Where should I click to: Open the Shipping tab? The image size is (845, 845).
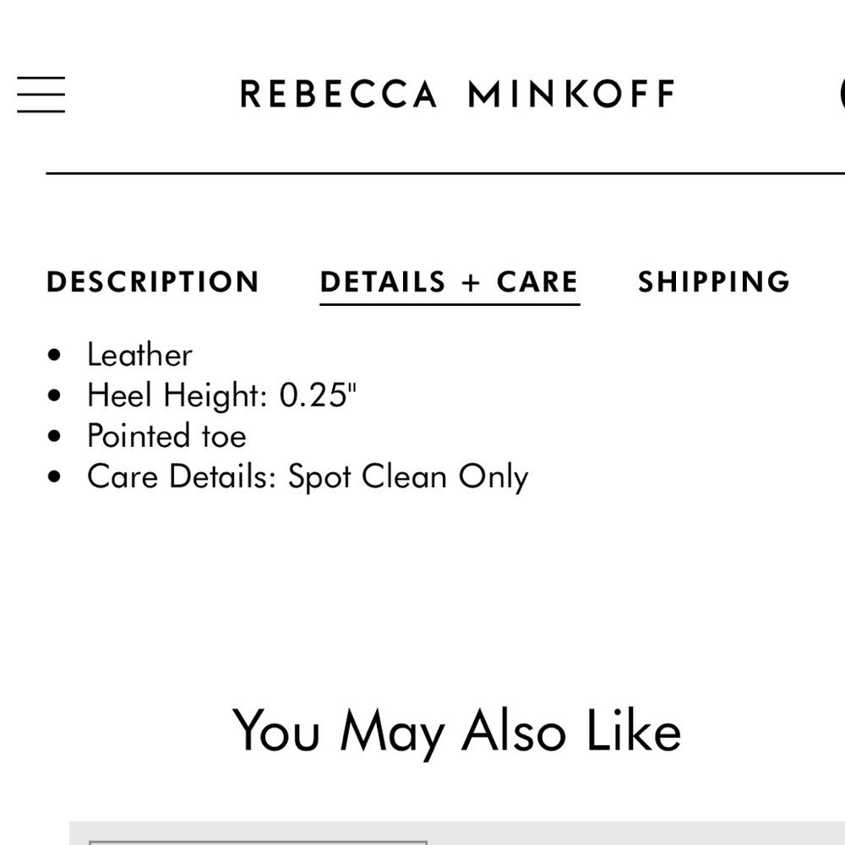[x=714, y=282]
